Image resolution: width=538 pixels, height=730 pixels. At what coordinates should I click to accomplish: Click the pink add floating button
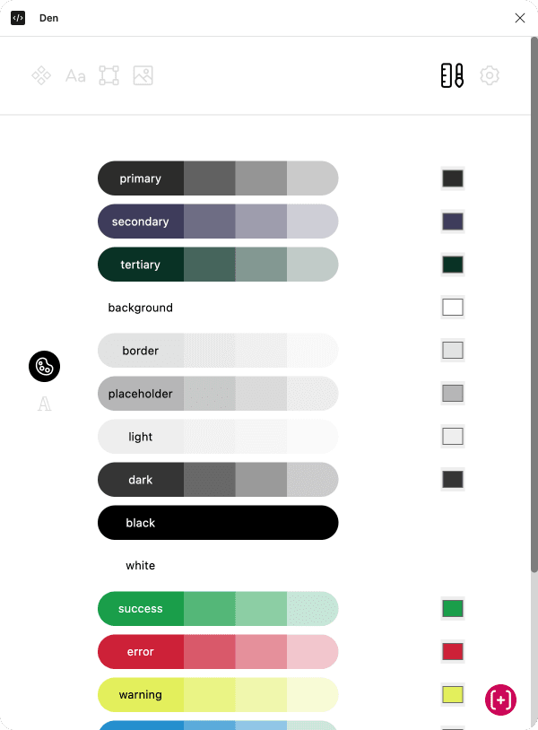(500, 700)
